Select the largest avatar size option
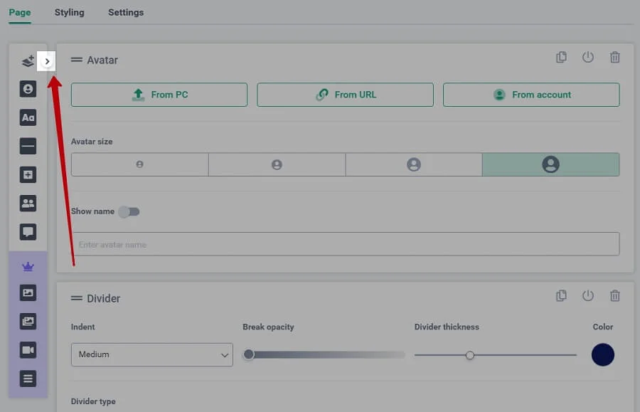 [x=550, y=164]
